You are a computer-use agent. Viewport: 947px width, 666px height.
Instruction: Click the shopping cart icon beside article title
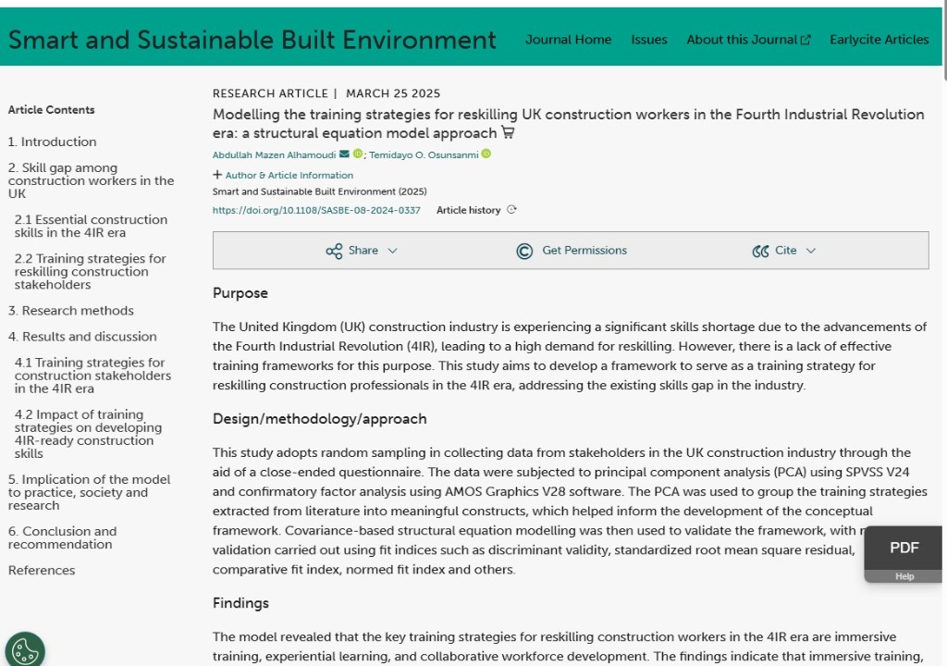[508, 132]
